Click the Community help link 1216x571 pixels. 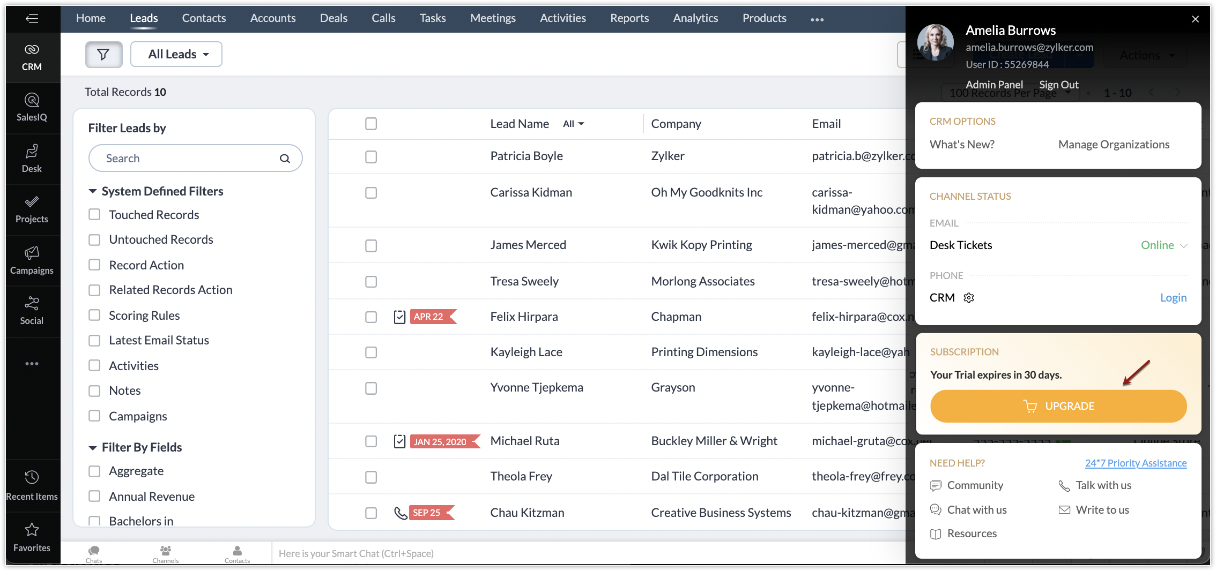tap(967, 485)
